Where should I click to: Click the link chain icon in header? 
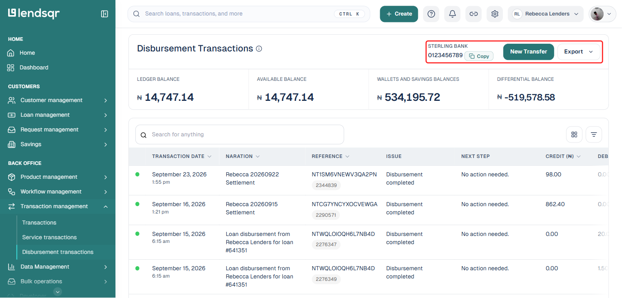tap(473, 14)
